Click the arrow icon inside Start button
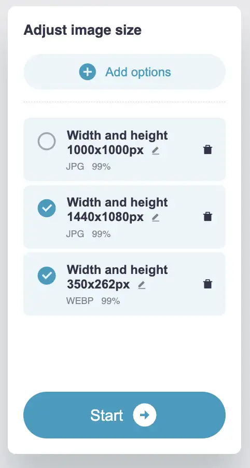Viewport: 250px width, 468px height. click(x=145, y=415)
